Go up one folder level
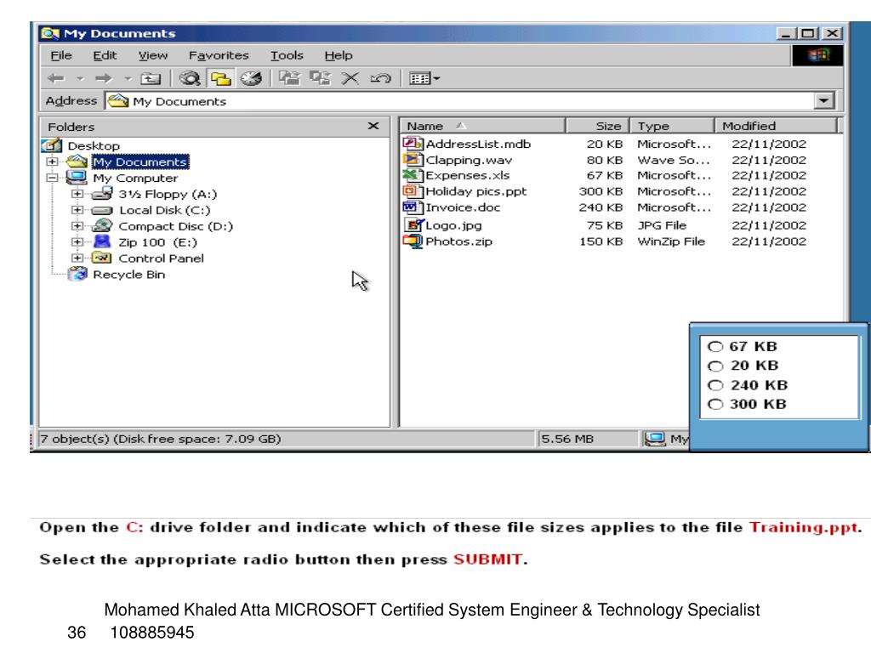871x653 pixels. (x=151, y=78)
